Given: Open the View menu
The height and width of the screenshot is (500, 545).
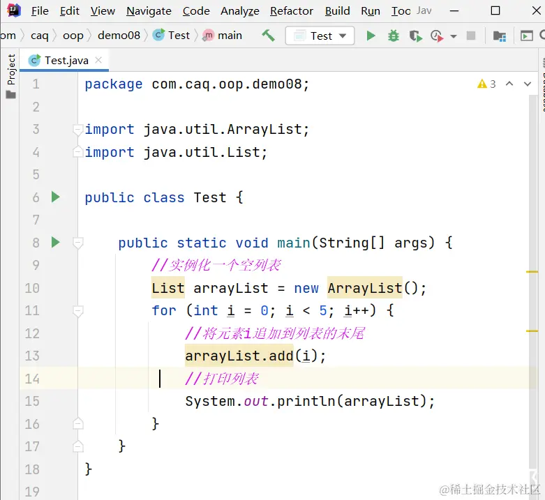Looking at the screenshot, I should (x=103, y=11).
